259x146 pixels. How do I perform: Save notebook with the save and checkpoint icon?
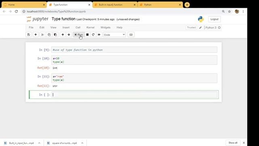29,34
